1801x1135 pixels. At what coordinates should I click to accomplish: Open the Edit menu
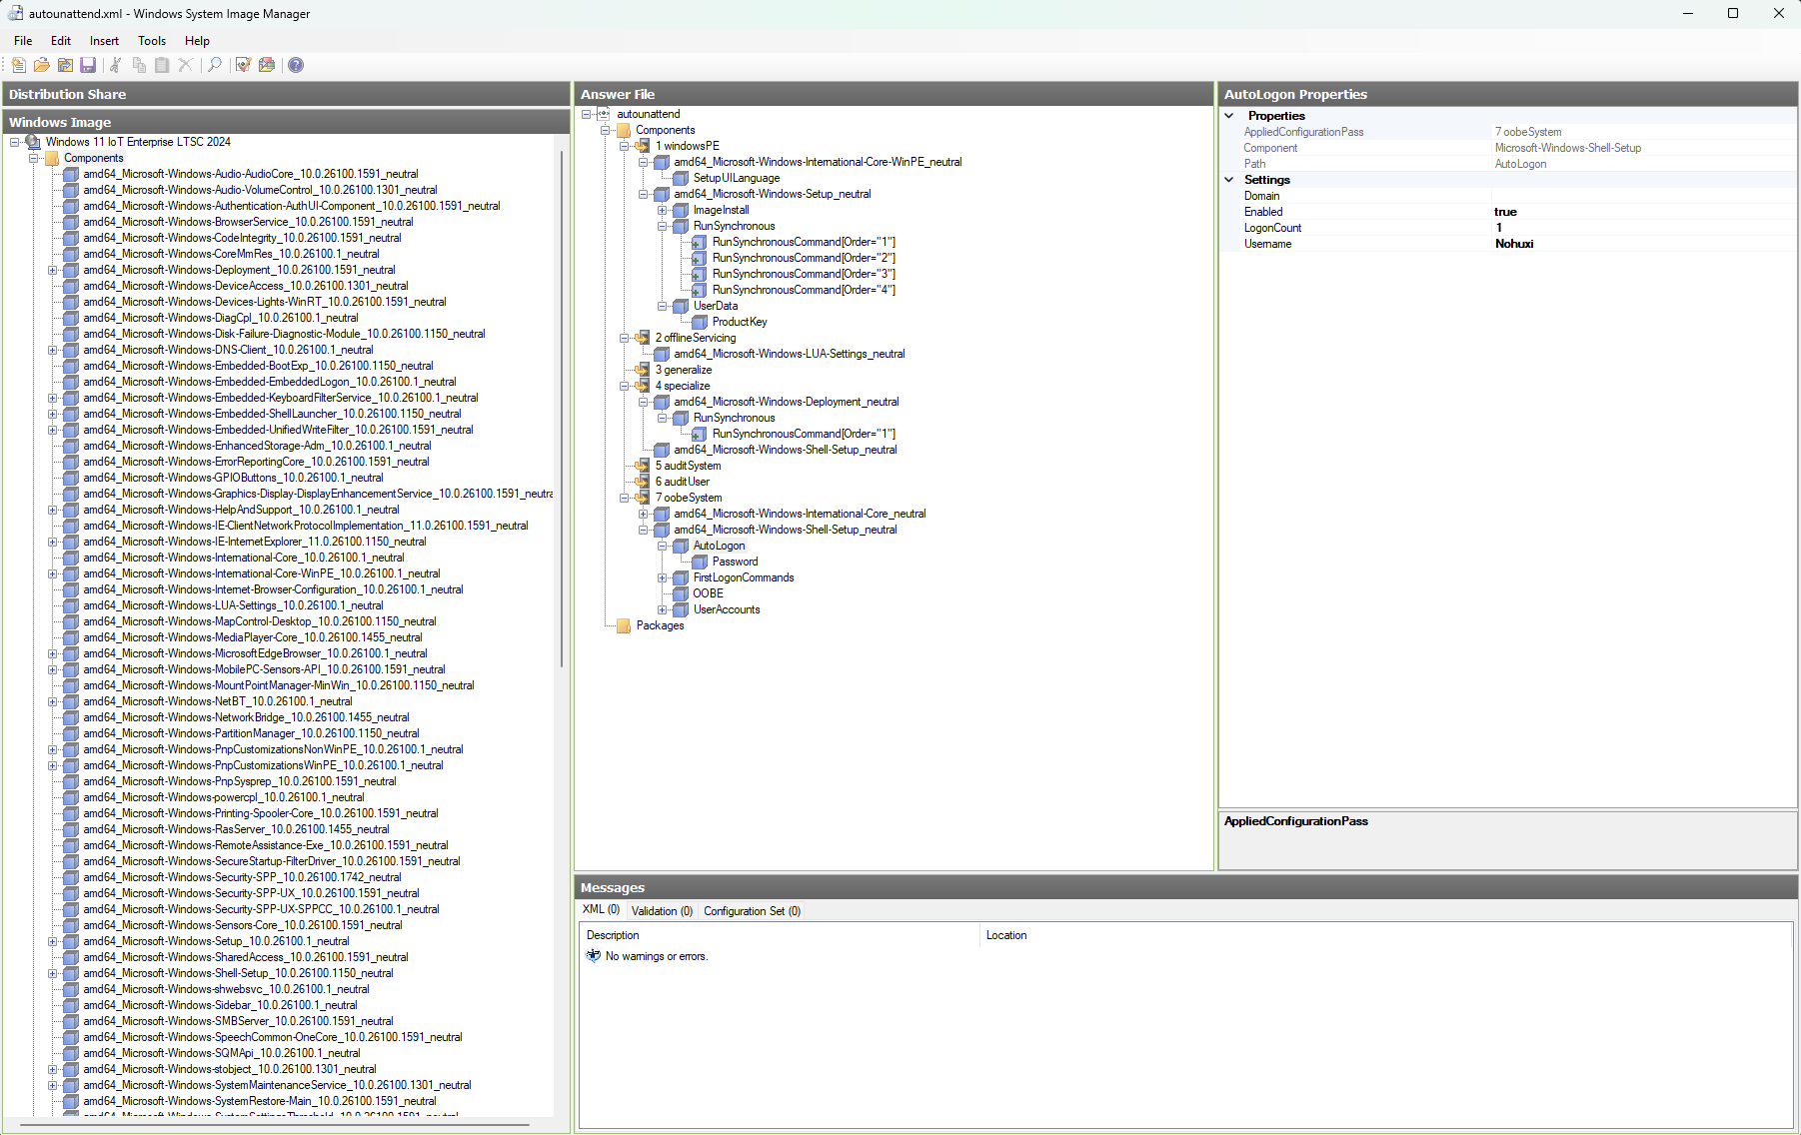pos(61,41)
